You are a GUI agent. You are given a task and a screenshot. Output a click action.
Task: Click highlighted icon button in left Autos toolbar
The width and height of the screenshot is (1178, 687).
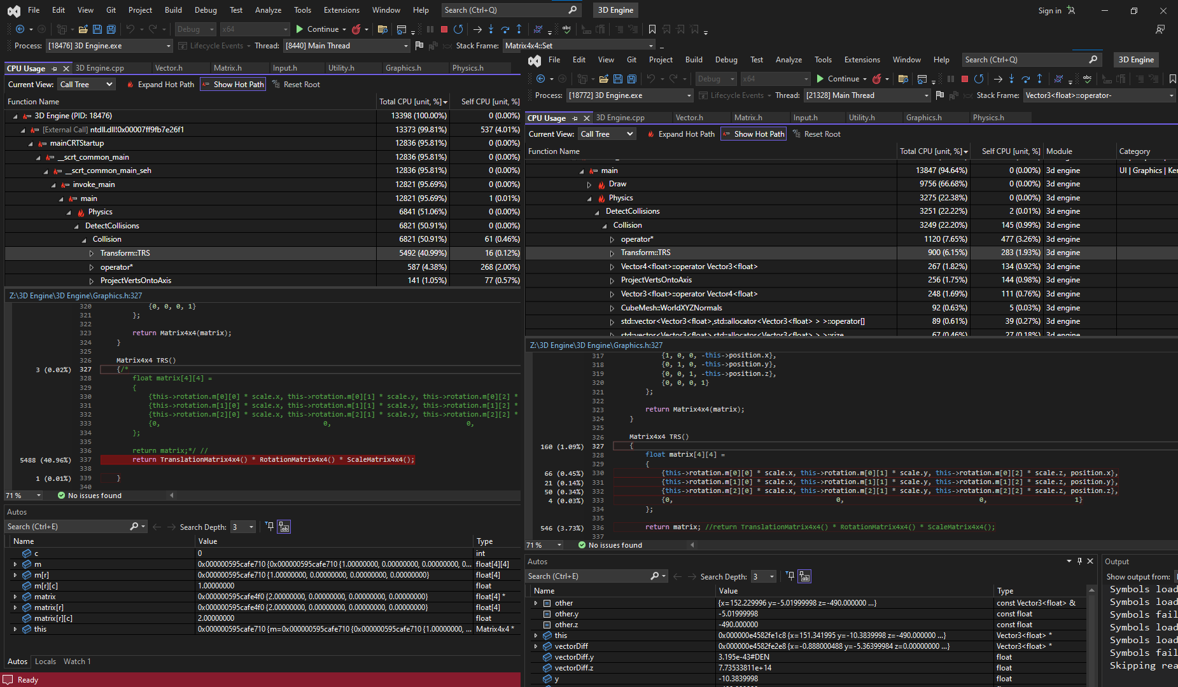284,527
